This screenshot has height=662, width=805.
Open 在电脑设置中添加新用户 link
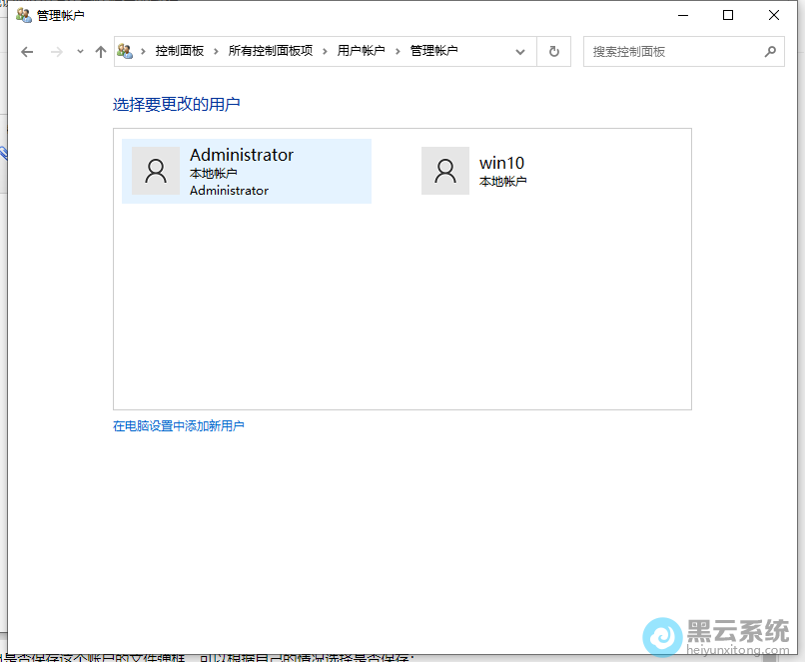(178, 425)
